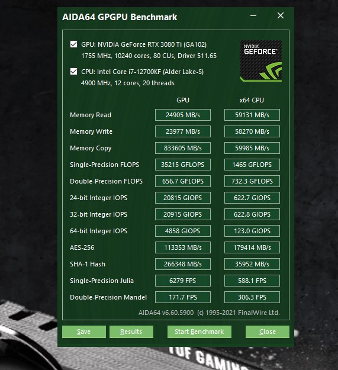Click the AES-256 row label
Image resolution: width=338 pixels, height=370 pixels.
[x=82, y=247]
